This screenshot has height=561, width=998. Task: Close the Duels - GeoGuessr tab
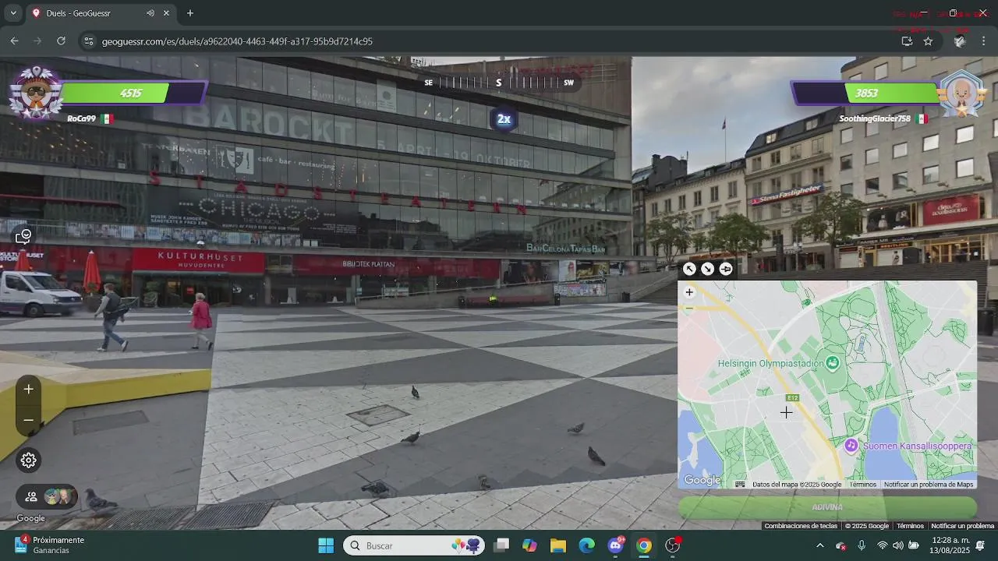[166, 13]
